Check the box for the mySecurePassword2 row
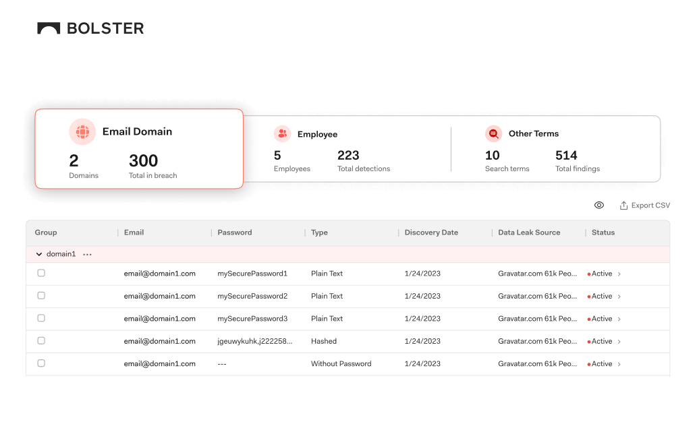This screenshot has width=695, height=428. pos(41,296)
